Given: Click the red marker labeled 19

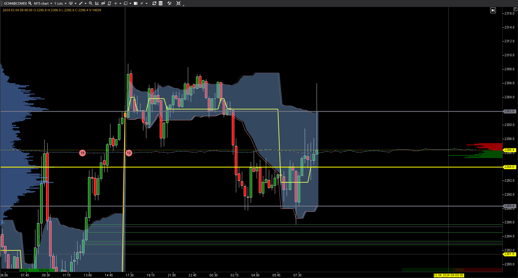Looking at the screenshot, I should (82, 153).
